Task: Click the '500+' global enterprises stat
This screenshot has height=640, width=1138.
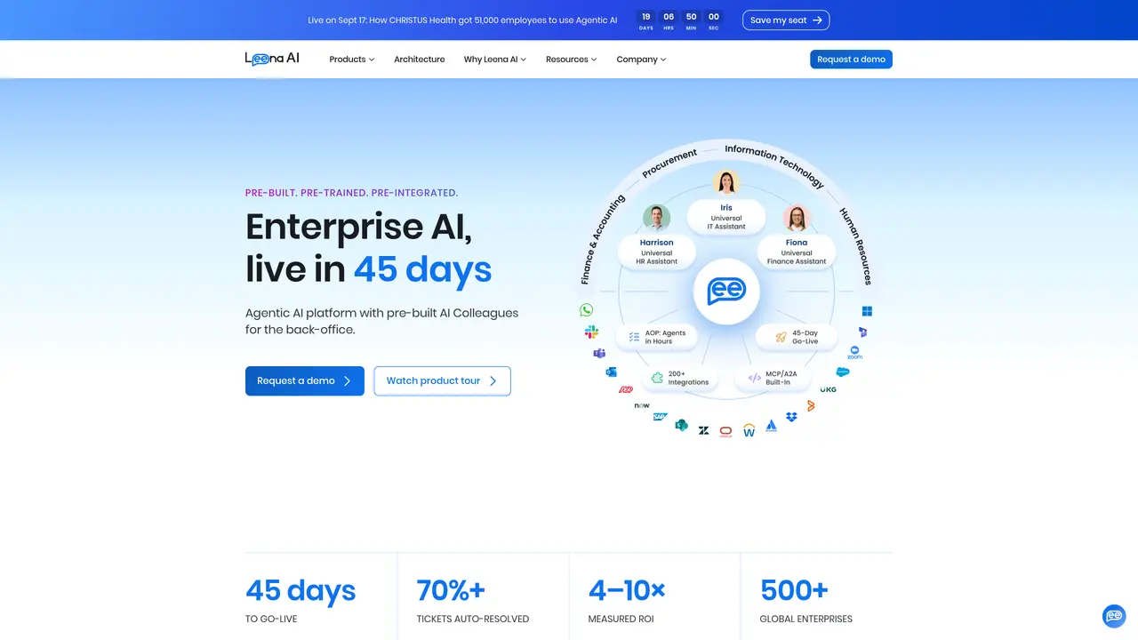Action: [794, 589]
